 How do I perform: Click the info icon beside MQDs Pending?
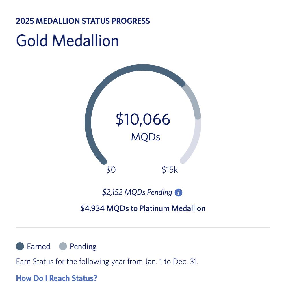[179, 193]
